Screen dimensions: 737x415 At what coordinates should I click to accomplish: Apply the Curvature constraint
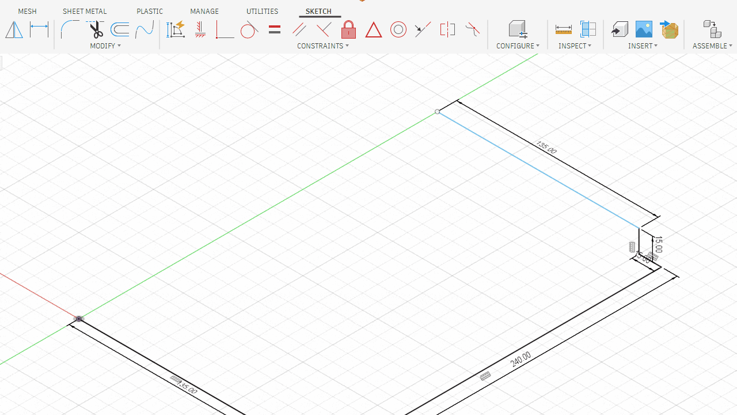click(x=472, y=29)
